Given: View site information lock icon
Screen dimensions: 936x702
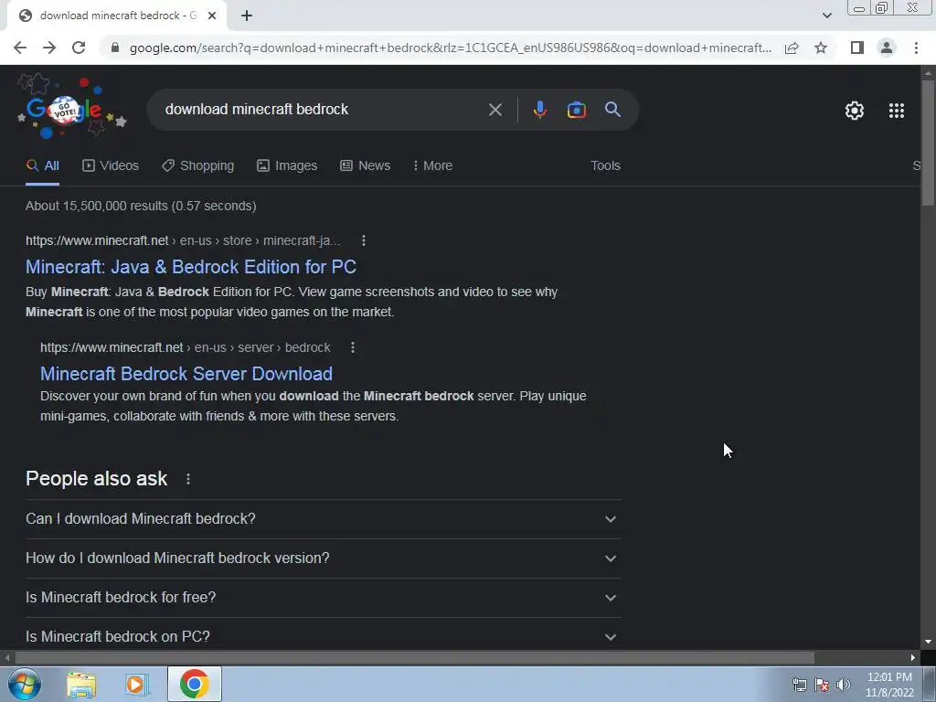Looking at the screenshot, I should click(115, 48).
